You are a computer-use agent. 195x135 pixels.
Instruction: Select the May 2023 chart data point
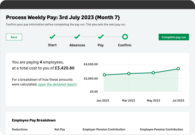click(x=153, y=73)
